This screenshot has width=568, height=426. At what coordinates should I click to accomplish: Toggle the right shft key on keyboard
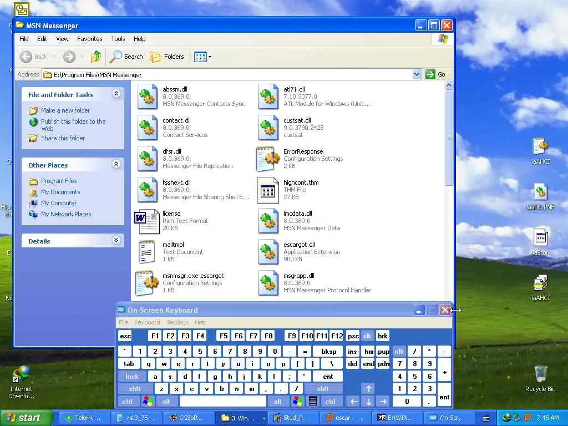pyautogui.click(x=323, y=389)
